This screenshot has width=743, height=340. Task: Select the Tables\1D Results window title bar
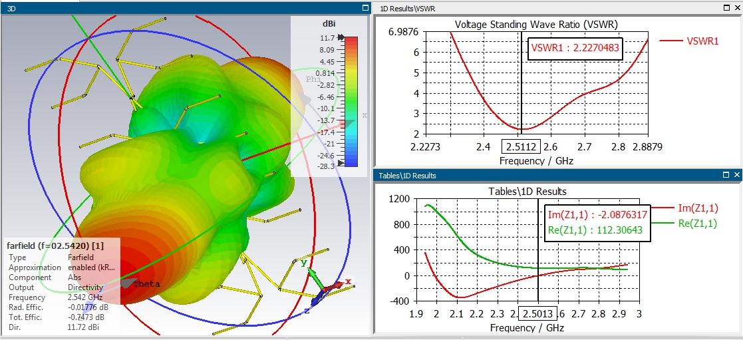pos(557,175)
